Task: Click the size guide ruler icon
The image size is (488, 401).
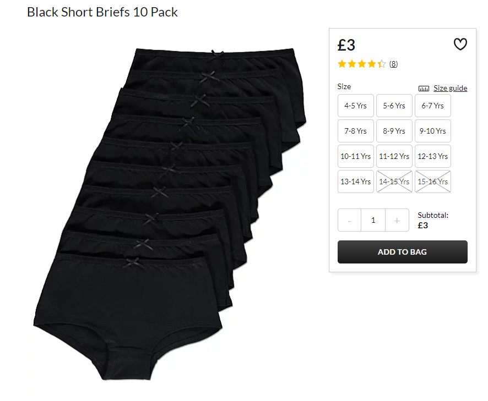Action: pyautogui.click(x=424, y=89)
